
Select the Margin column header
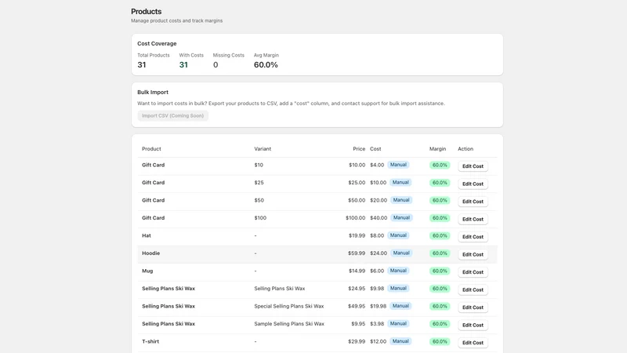(x=437, y=149)
